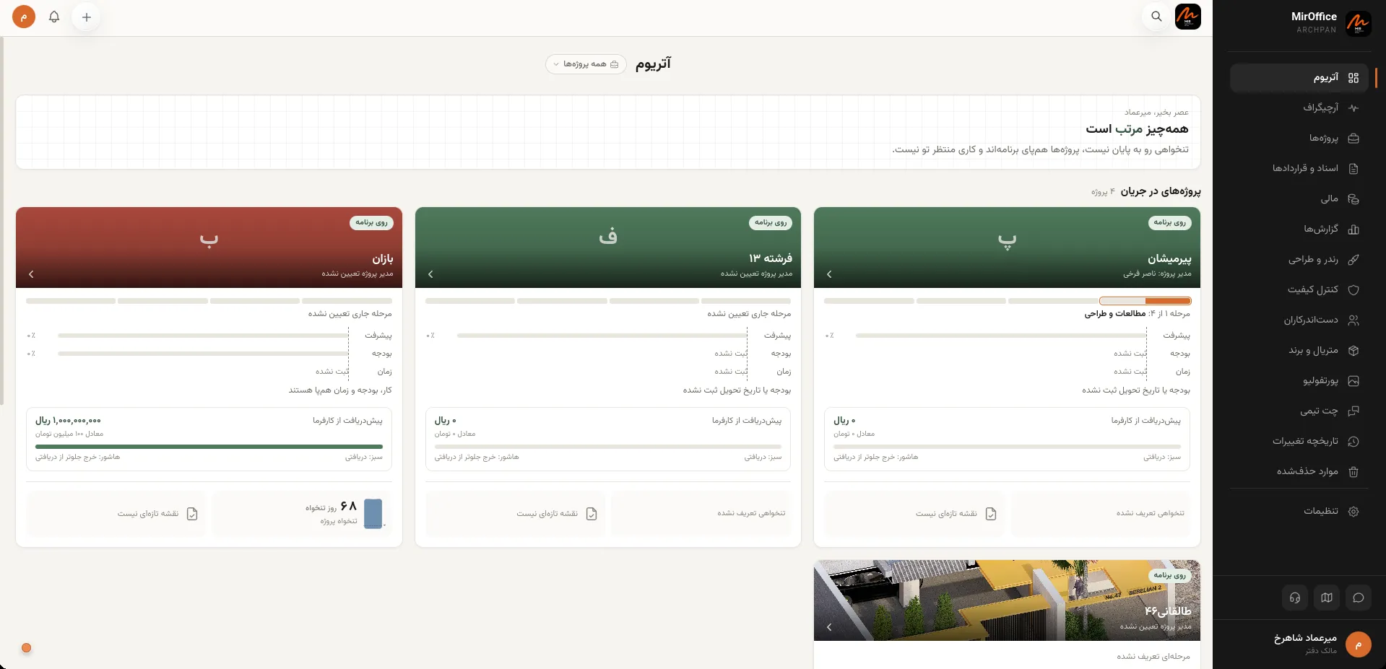The width and height of the screenshot is (1386, 669).
Task: Open the map icon in sidebar footer
Action: [x=1327, y=598]
